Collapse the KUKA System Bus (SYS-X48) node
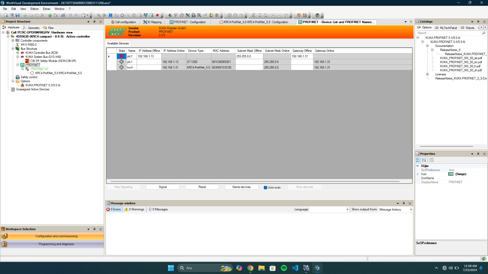 pyautogui.click(x=18, y=57)
